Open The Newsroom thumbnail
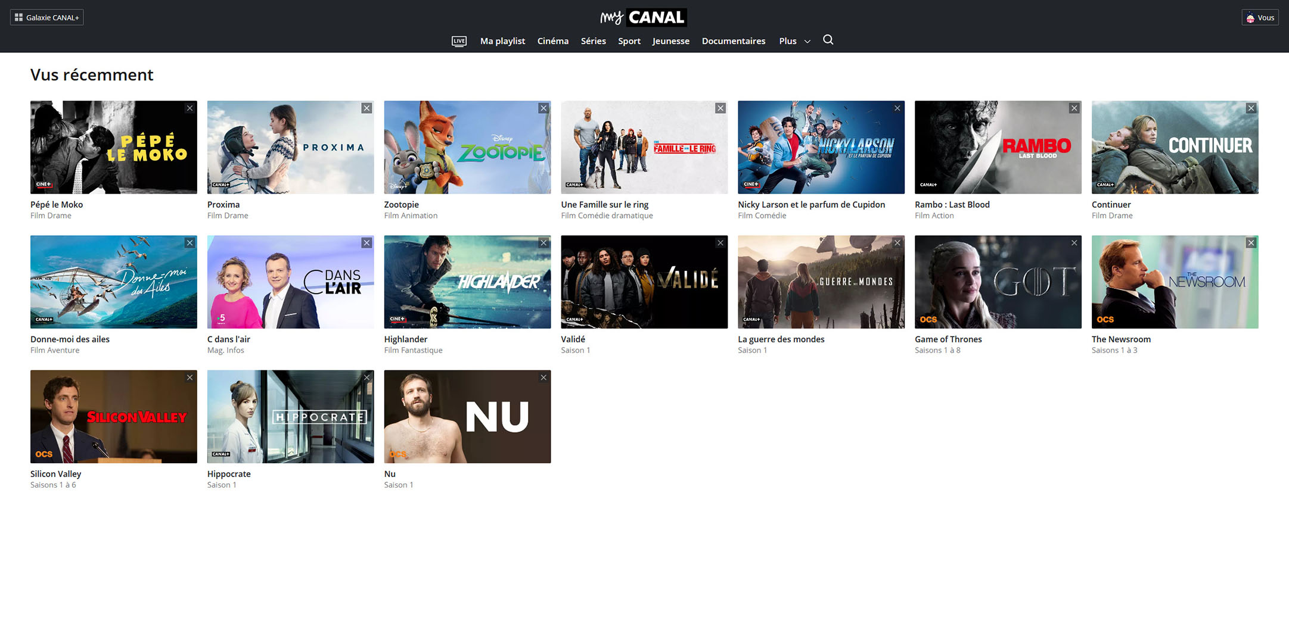This screenshot has height=643, width=1289. pyautogui.click(x=1175, y=282)
